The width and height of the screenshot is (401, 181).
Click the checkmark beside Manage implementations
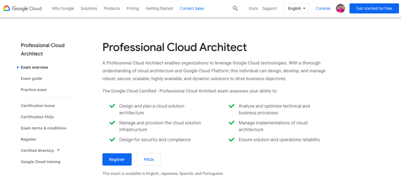(232, 122)
